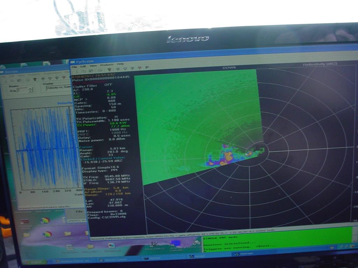This screenshot has height=268, width=358.
Task: Click the green TX Power label
Action: pos(87,125)
